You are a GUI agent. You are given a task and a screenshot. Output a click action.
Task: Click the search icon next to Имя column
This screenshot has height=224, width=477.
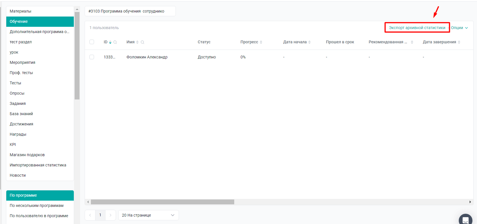pos(142,42)
